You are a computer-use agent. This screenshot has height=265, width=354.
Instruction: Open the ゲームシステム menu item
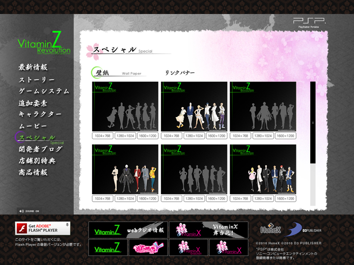tap(44, 91)
